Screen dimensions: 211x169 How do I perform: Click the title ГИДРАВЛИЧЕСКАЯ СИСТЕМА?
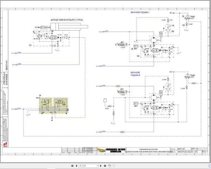point(148,149)
